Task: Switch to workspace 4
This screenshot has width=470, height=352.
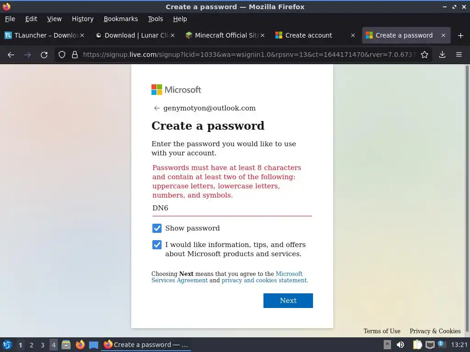Action: (54, 345)
